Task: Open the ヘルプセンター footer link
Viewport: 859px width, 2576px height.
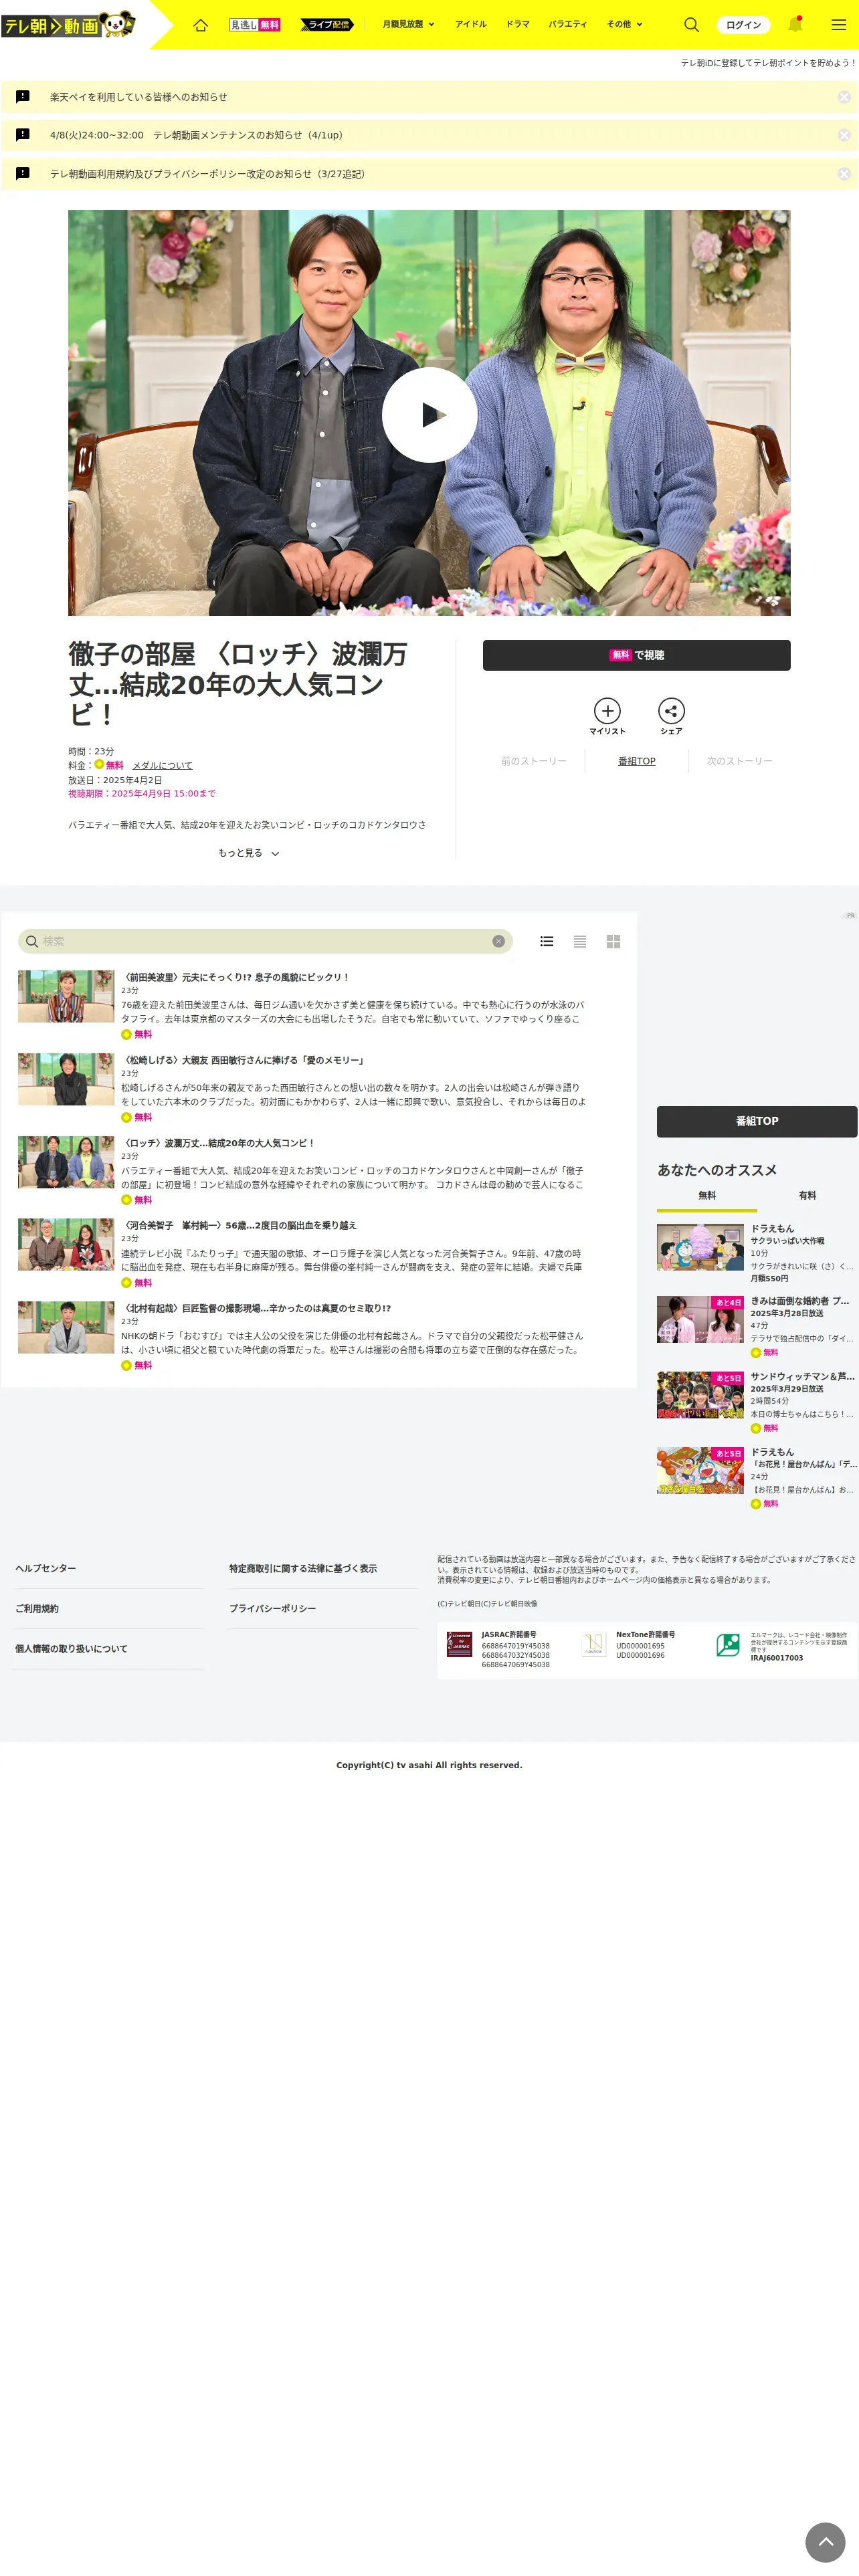Action: pyautogui.click(x=46, y=1568)
